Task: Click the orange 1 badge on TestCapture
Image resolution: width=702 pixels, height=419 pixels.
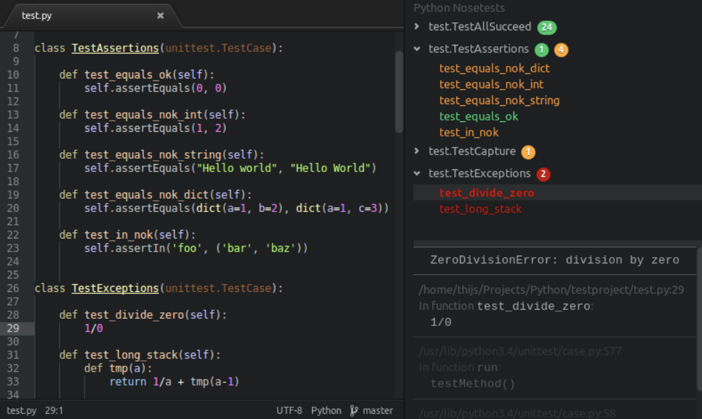Action: click(x=528, y=152)
